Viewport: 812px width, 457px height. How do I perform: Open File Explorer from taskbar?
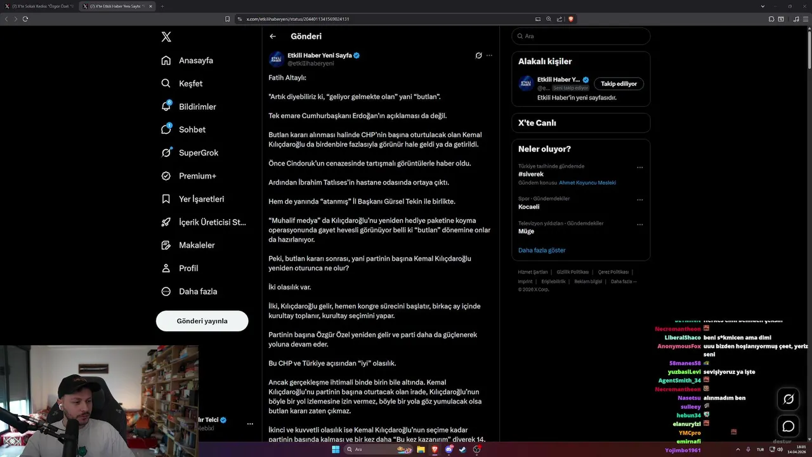point(421,449)
